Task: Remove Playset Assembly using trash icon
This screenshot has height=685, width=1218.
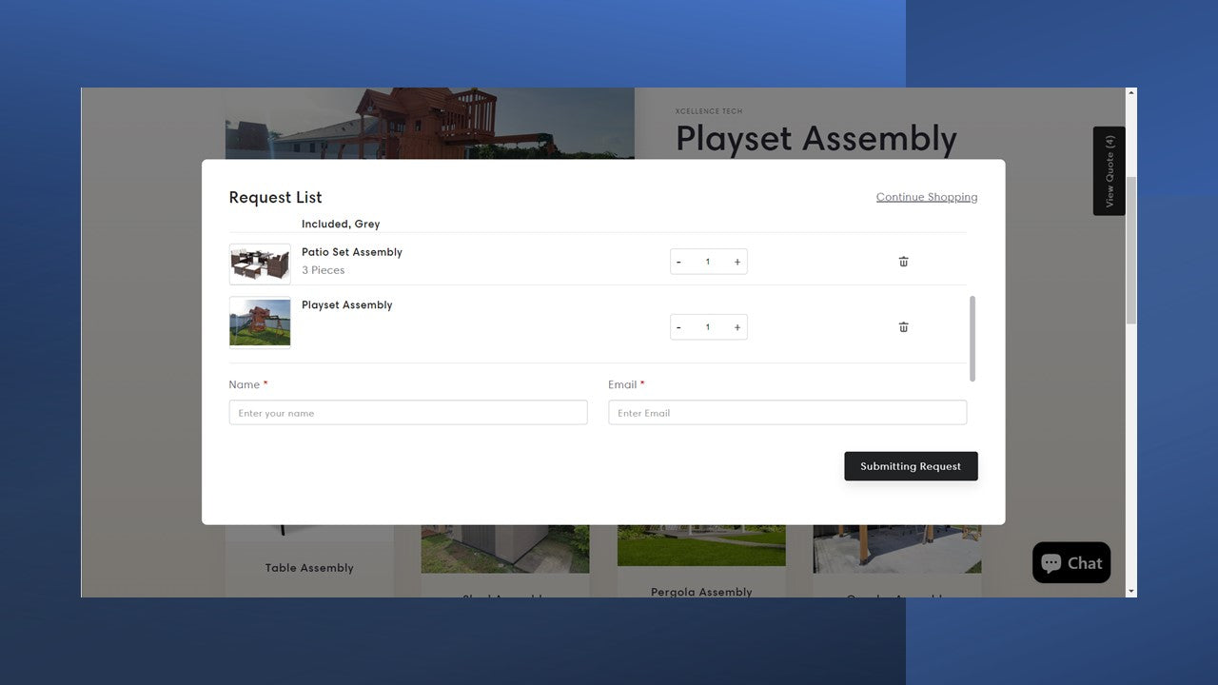Action: [903, 327]
